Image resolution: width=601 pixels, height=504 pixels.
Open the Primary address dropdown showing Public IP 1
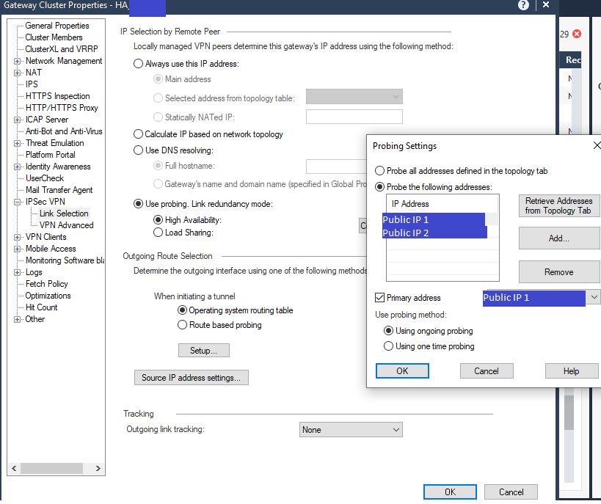pyautogui.click(x=596, y=299)
